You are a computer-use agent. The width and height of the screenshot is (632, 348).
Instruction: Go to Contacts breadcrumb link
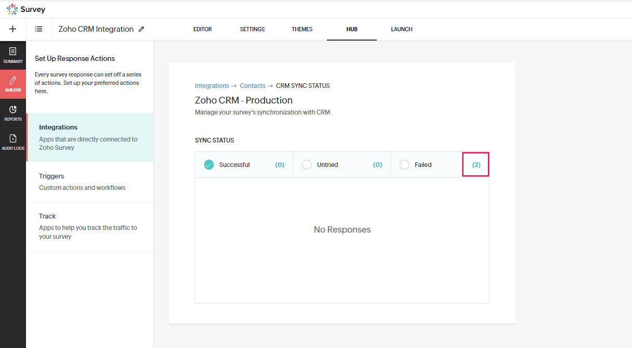pyautogui.click(x=253, y=86)
